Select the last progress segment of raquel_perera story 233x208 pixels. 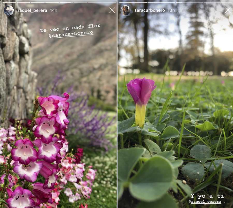coord(109,2)
